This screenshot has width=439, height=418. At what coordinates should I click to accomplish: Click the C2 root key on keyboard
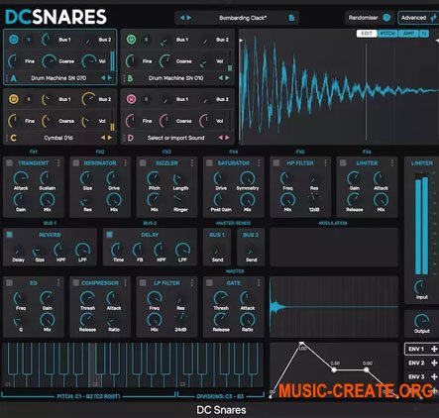tap(94, 365)
